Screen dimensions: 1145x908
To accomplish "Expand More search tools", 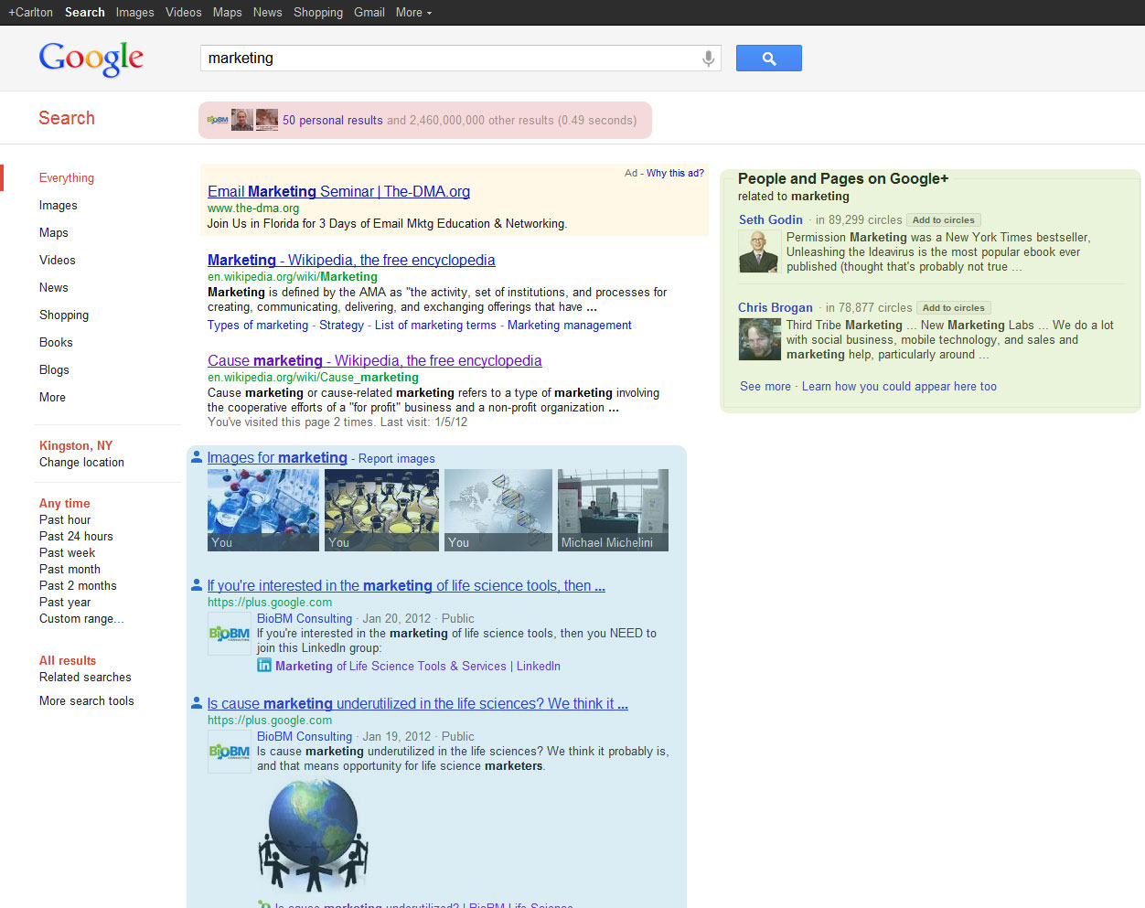I will 86,701.
